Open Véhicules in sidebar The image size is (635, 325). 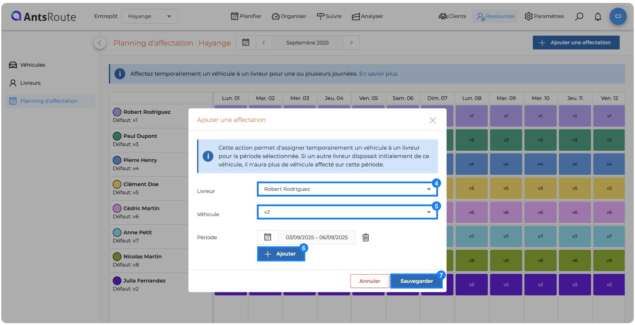point(27,65)
